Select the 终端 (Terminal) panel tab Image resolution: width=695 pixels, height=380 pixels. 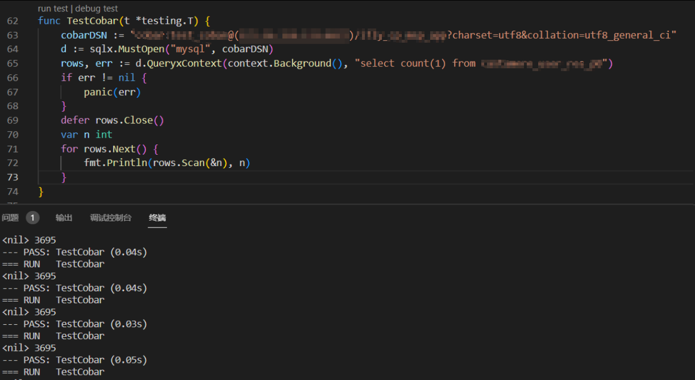pos(157,218)
